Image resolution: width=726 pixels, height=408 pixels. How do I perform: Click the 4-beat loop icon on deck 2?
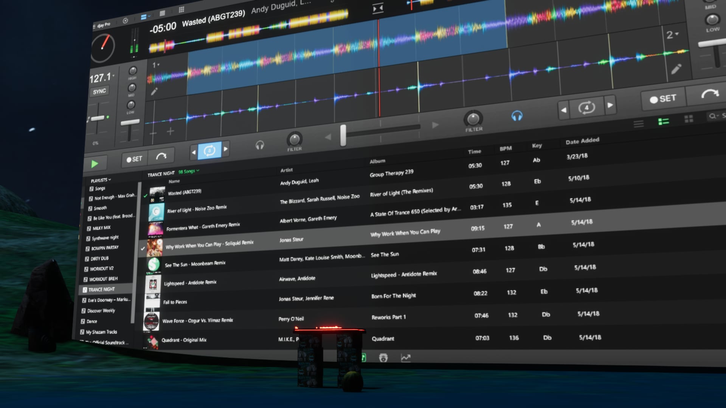pos(586,108)
